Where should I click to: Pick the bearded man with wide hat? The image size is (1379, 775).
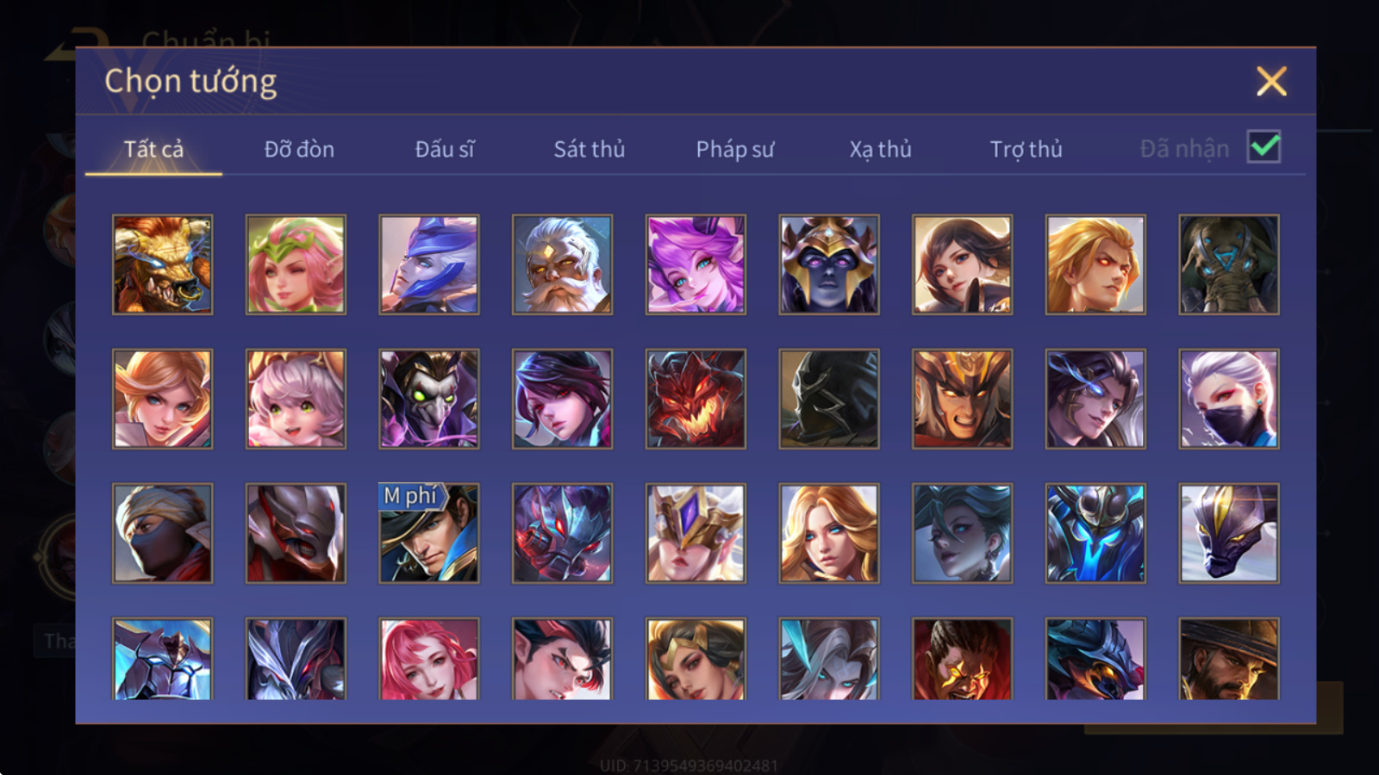pyautogui.click(x=1229, y=659)
